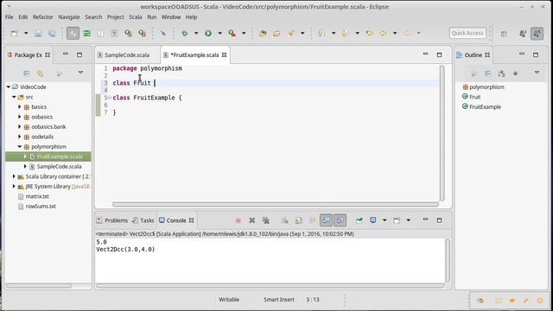Click the Next Annotation icon

pyautogui.click(x=321, y=33)
